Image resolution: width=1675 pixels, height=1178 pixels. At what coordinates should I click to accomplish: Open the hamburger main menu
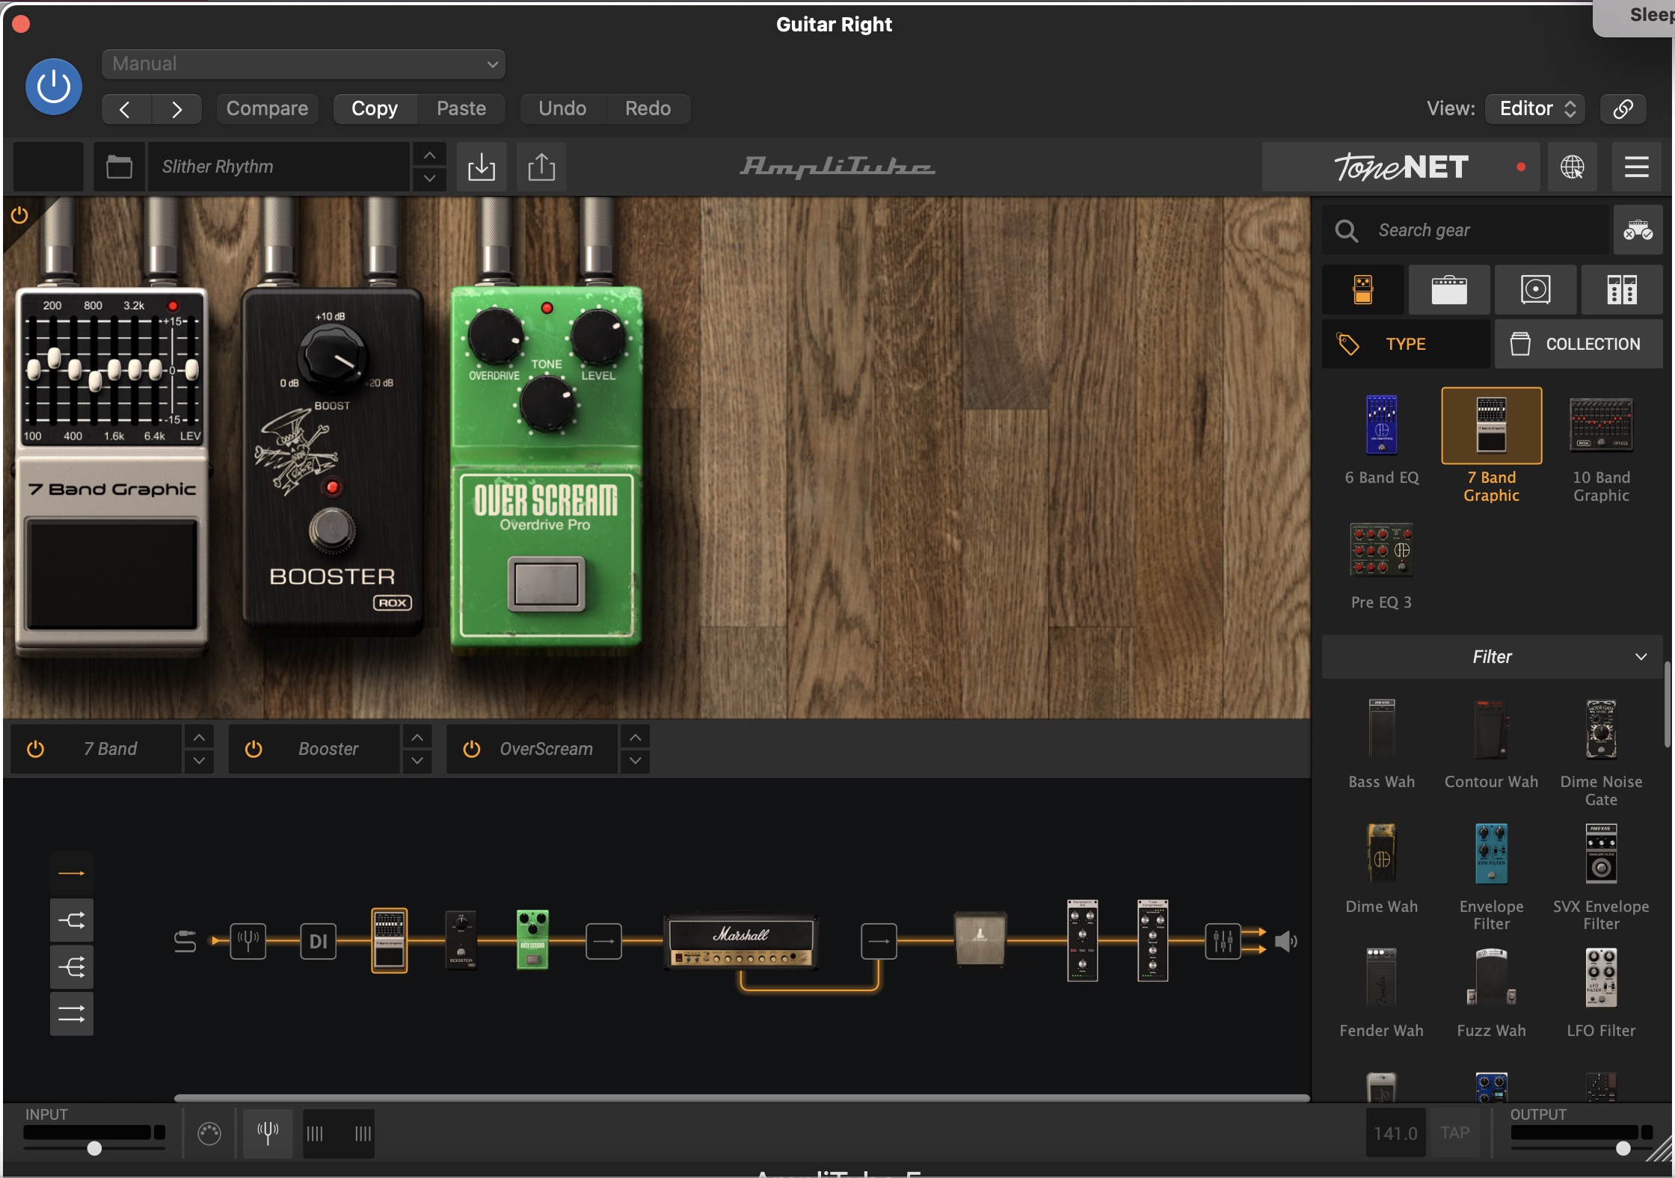(1636, 167)
